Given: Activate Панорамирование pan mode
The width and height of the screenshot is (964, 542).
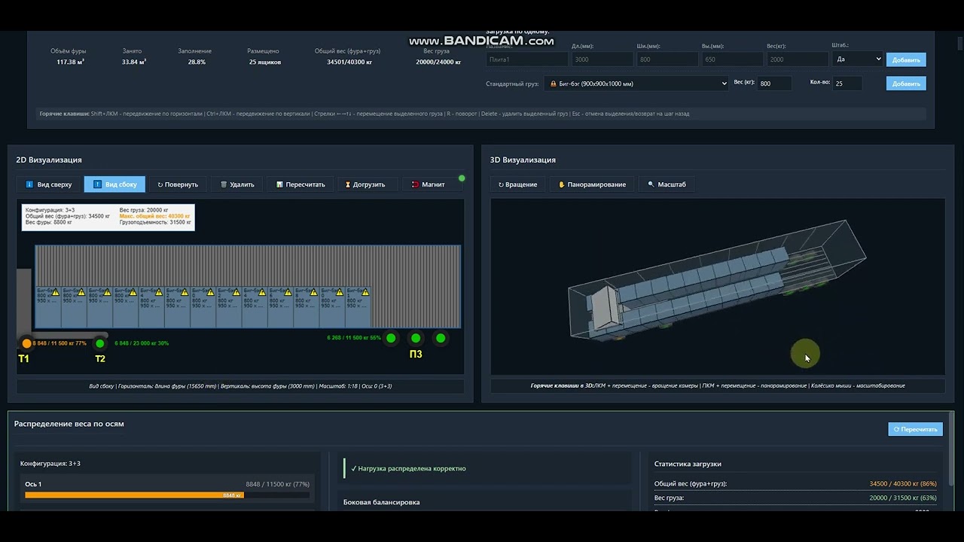Looking at the screenshot, I should point(592,184).
